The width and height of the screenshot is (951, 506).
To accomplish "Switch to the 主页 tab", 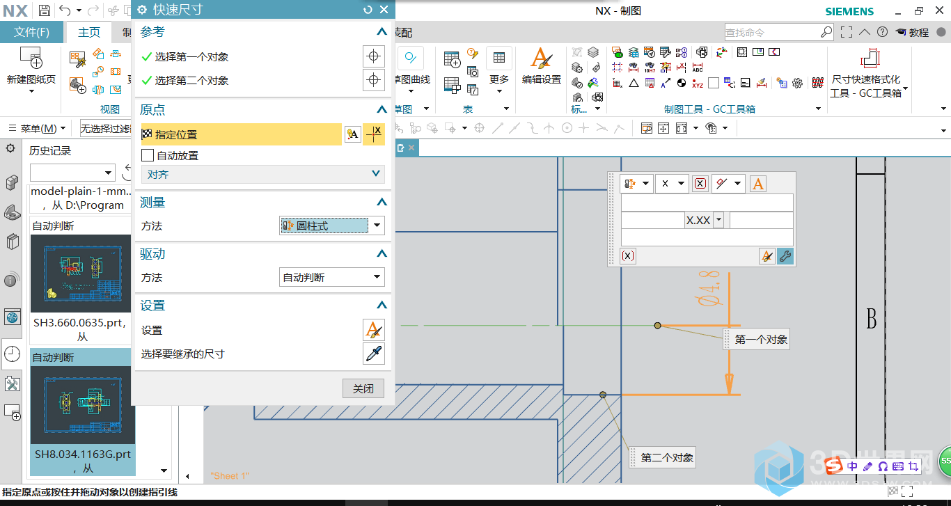I will click(89, 32).
